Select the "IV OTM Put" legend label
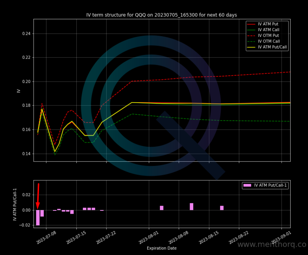 pos(268,35)
